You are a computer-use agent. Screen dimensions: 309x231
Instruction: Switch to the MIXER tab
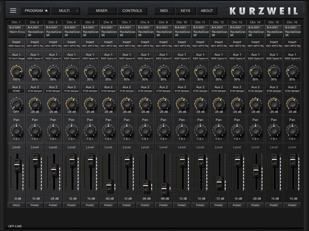coord(101,11)
